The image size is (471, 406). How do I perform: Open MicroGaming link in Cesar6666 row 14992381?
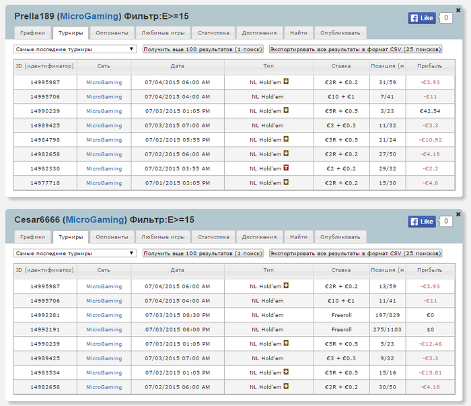tap(104, 315)
